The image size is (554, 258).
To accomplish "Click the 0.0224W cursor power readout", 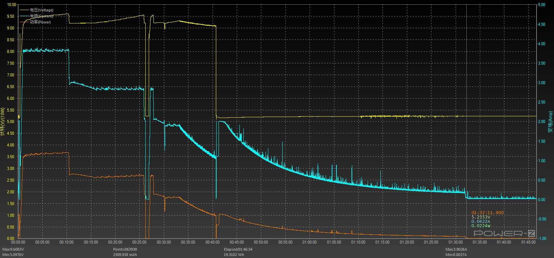I will [481, 226].
